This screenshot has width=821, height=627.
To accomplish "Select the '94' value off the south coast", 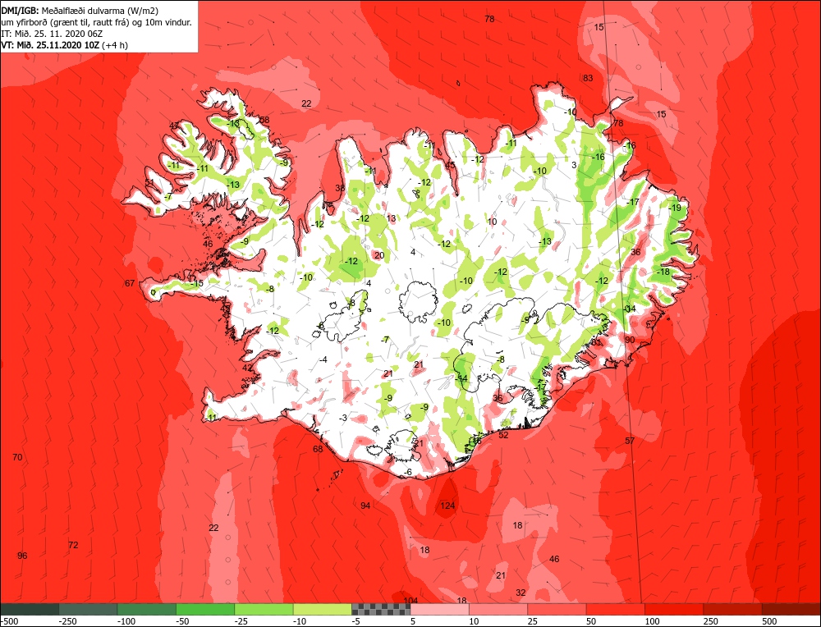I will [x=365, y=506].
